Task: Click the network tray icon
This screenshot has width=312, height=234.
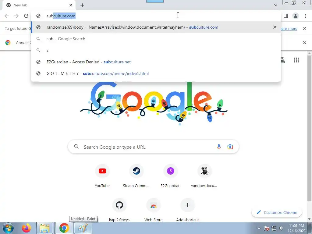Action: click(x=274, y=228)
